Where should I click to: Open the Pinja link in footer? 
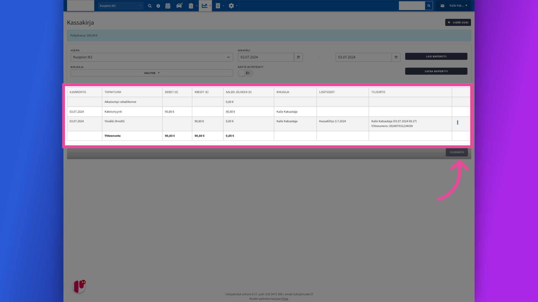pos(284,299)
